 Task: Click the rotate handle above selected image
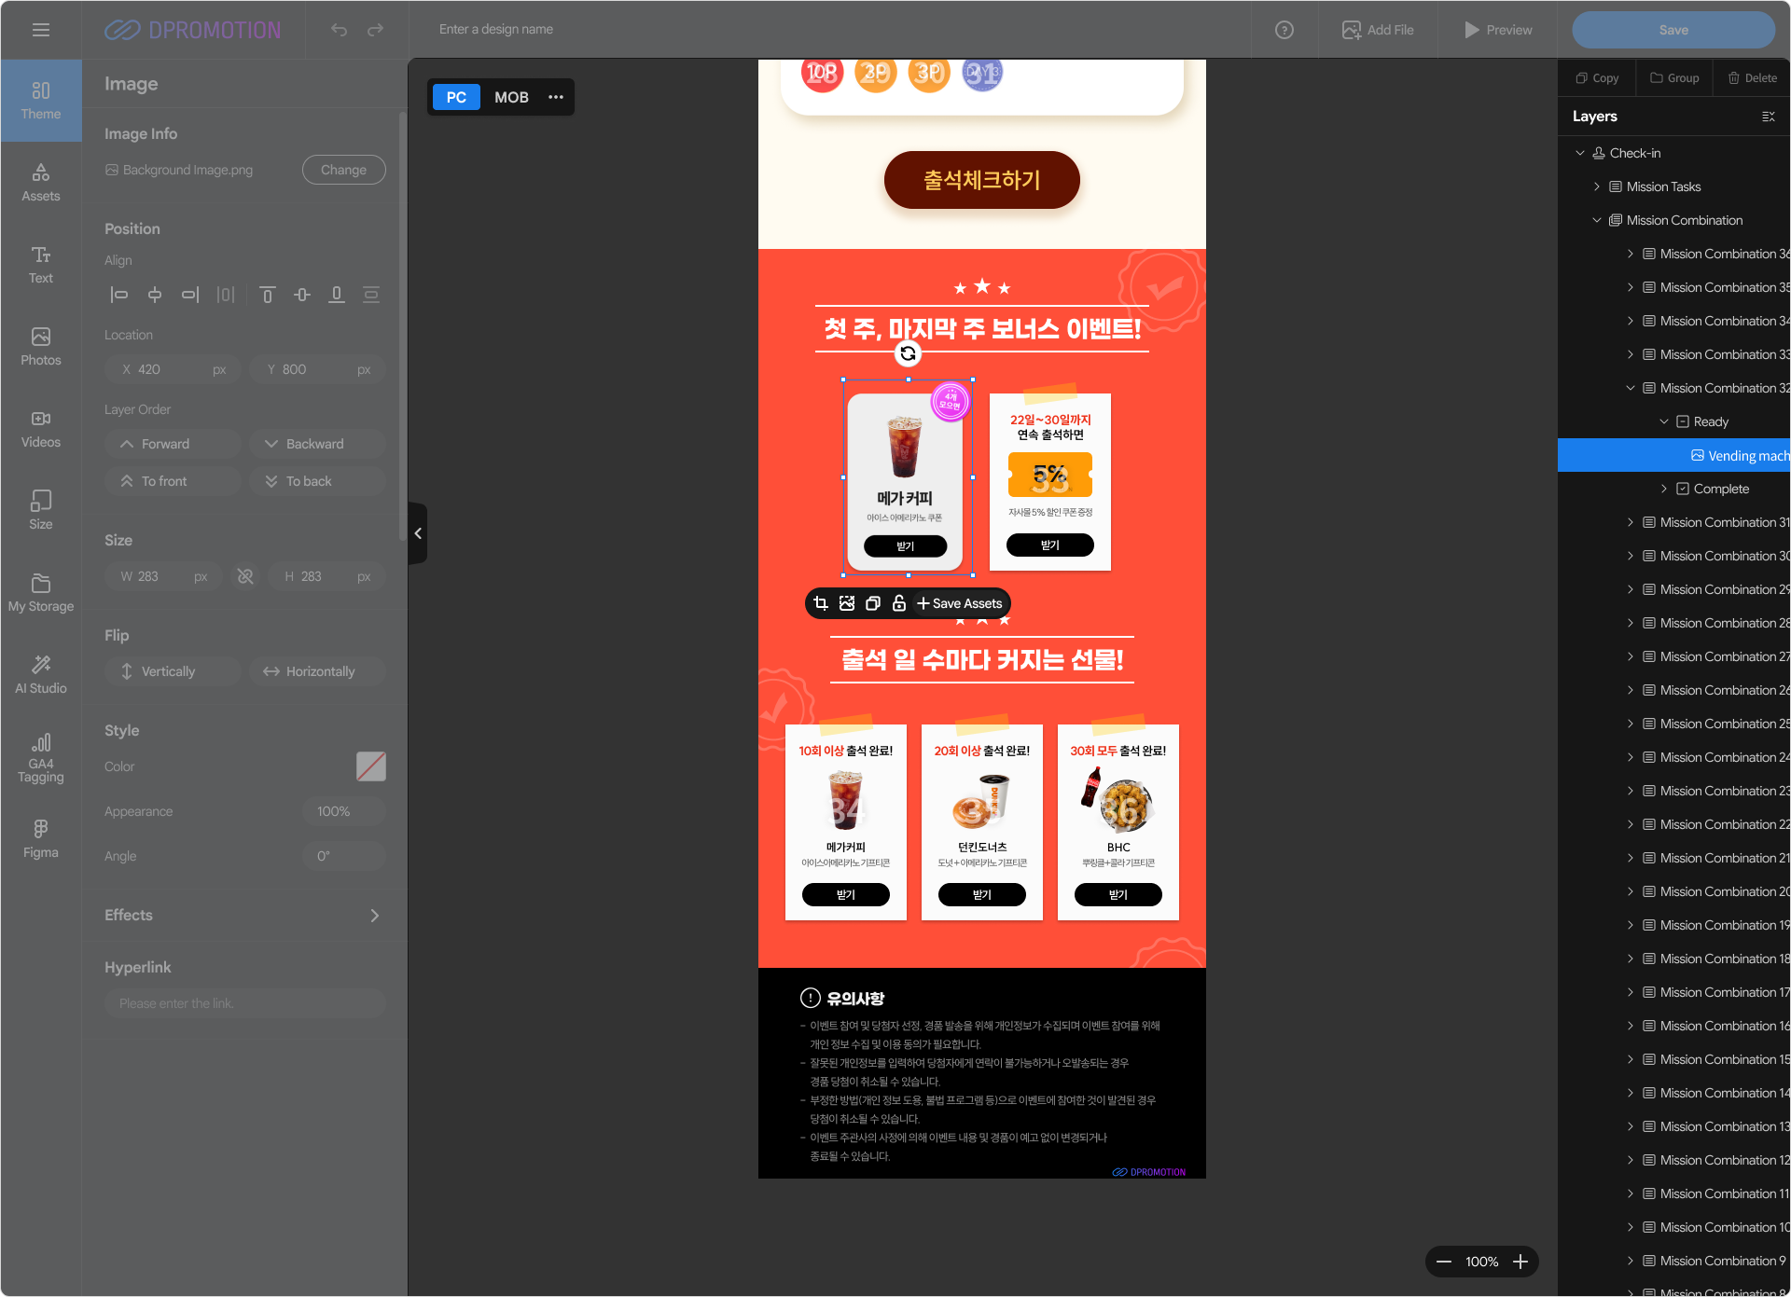point(908,353)
